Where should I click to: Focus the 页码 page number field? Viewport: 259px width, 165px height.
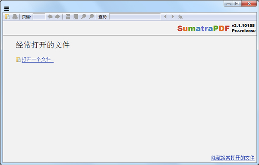click(39, 17)
